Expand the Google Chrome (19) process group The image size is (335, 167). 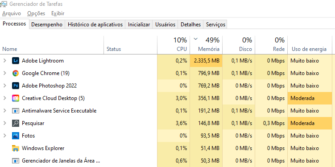click(5, 73)
